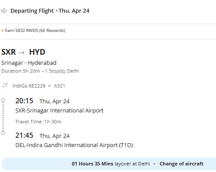The height and width of the screenshot is (172, 216).
Task: Click the gold star rewards icon
Action: tap(2, 31)
